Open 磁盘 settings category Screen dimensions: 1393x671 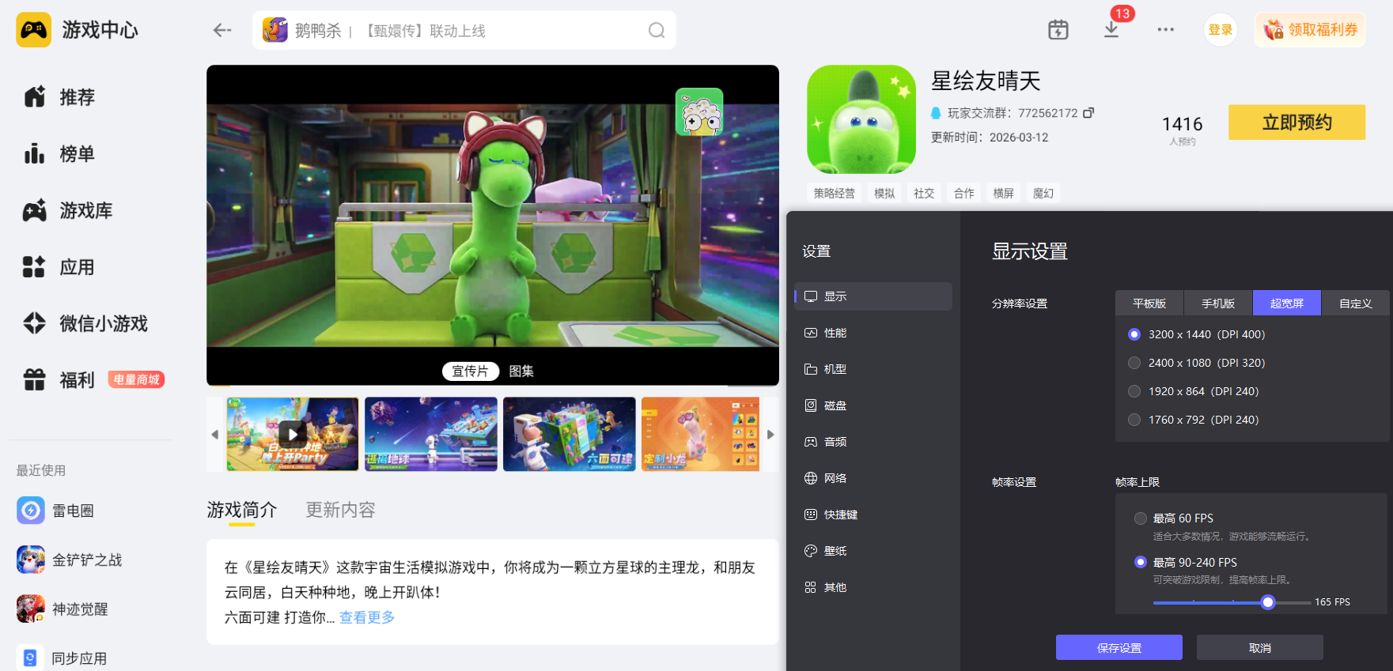[x=873, y=405]
